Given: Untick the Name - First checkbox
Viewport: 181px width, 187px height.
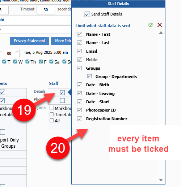Looking at the screenshot, I should point(80,34).
